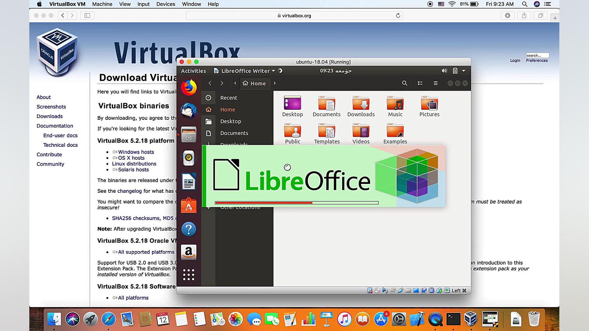Click the network status icon in VM bar

click(393, 290)
